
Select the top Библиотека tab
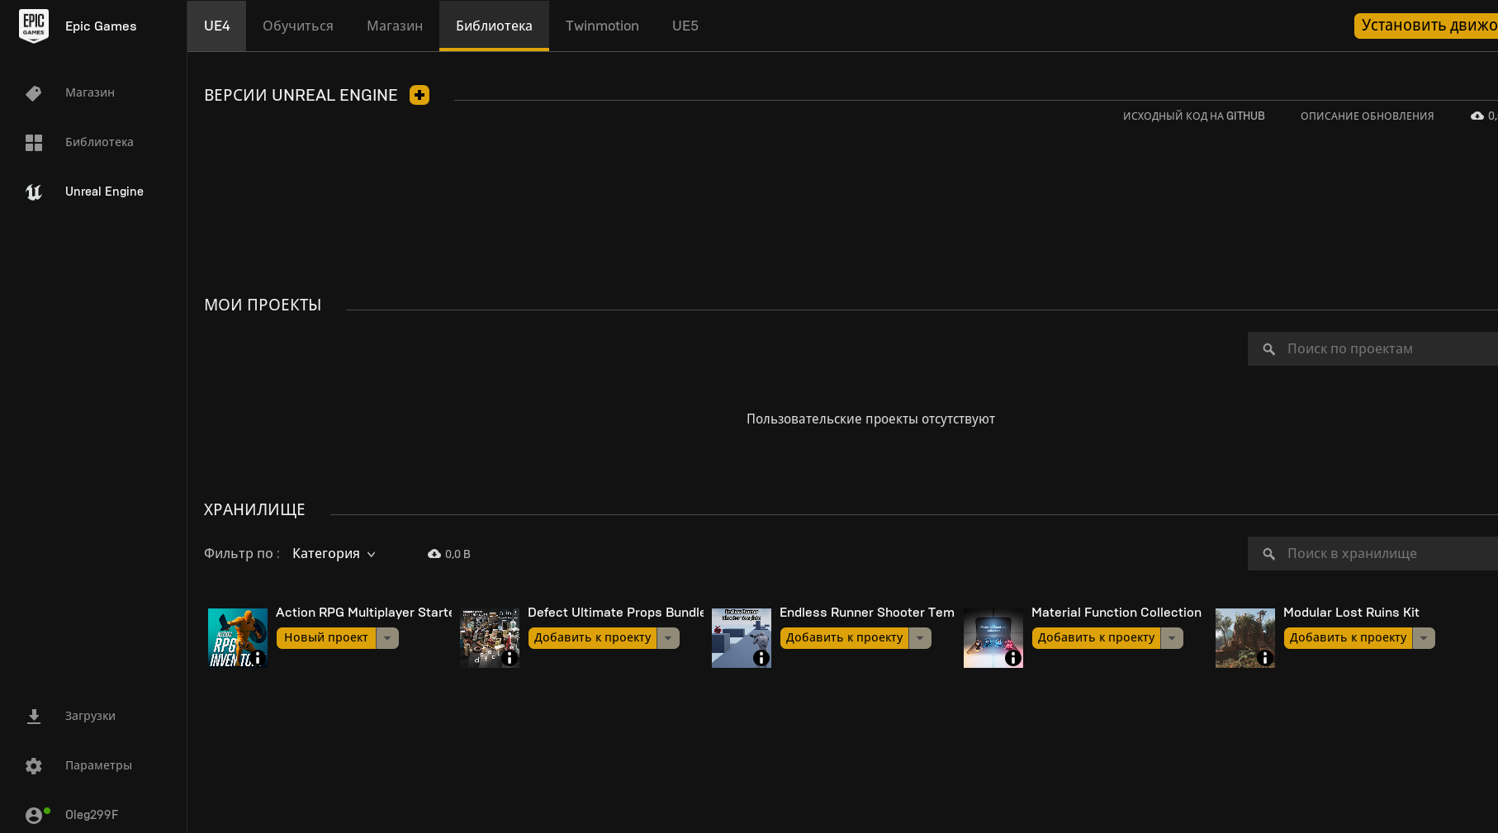tap(494, 26)
